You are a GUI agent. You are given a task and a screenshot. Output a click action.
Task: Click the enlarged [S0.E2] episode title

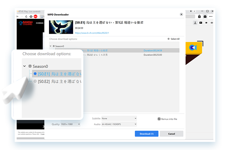pyautogui.click(x=59, y=81)
